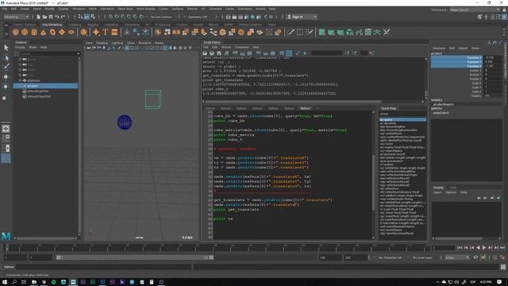Viewport: 508px width, 286px height.
Task: Click the Save Scene icon in the status line
Action: (x=51, y=17)
